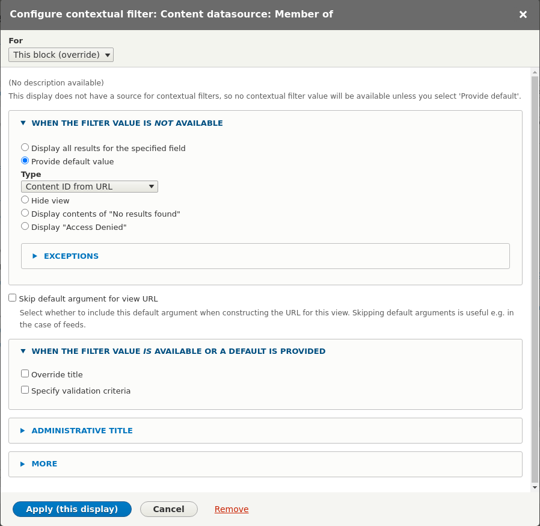Close the contextual filter dialog

[523, 14]
